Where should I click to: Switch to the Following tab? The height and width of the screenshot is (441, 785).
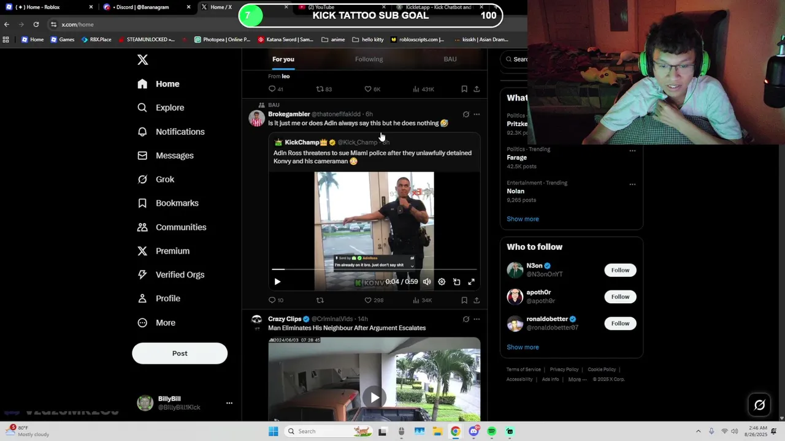(x=369, y=59)
